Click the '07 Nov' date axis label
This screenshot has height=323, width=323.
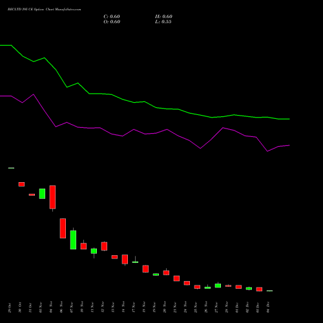point(72,307)
